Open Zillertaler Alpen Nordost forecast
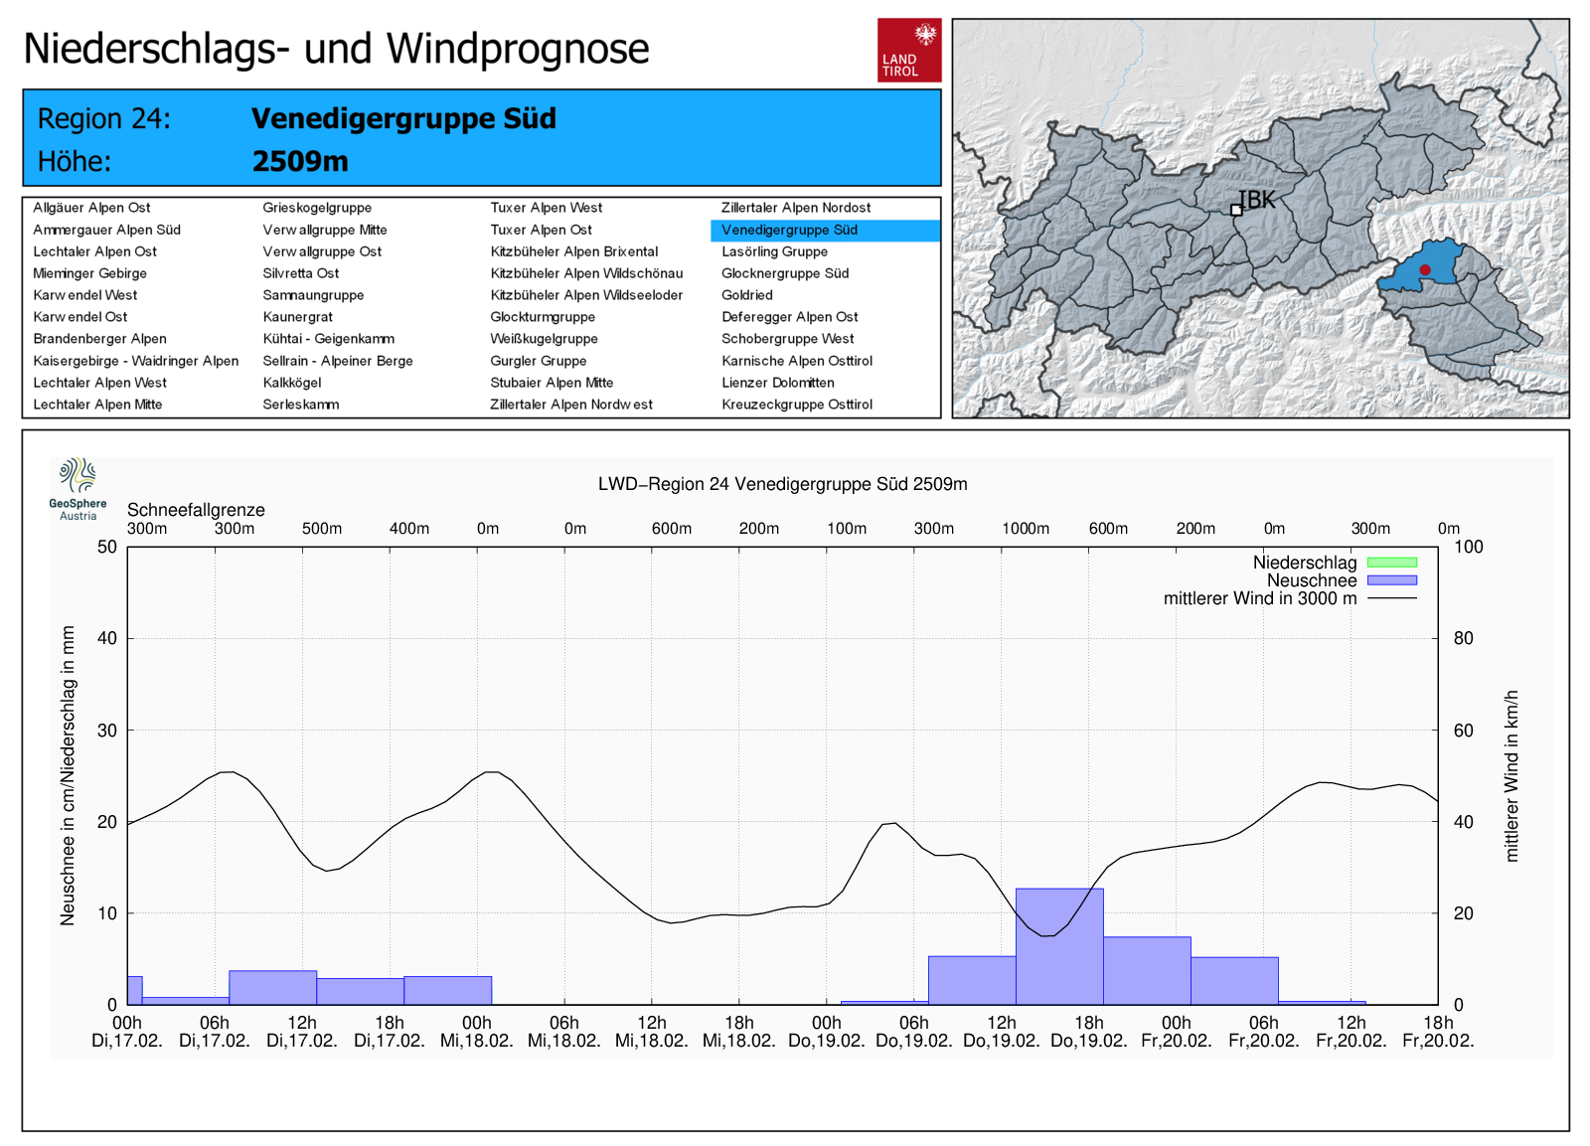Screen dimensions: 1590x1146 tap(795, 208)
